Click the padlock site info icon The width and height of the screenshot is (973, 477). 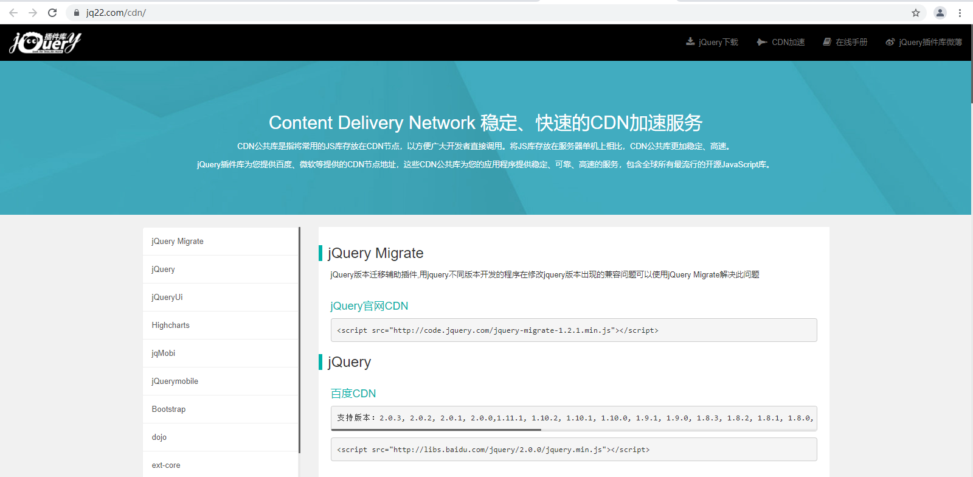[77, 13]
